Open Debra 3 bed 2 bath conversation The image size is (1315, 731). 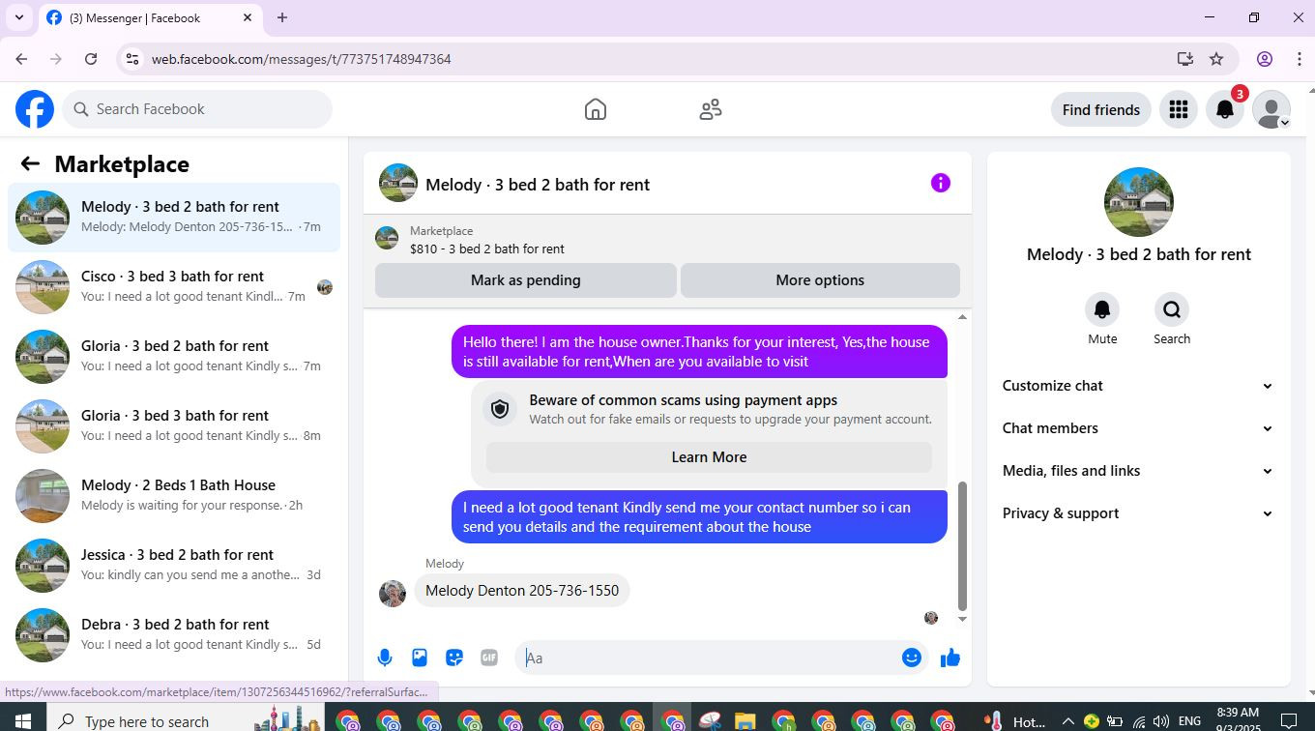[x=174, y=634]
